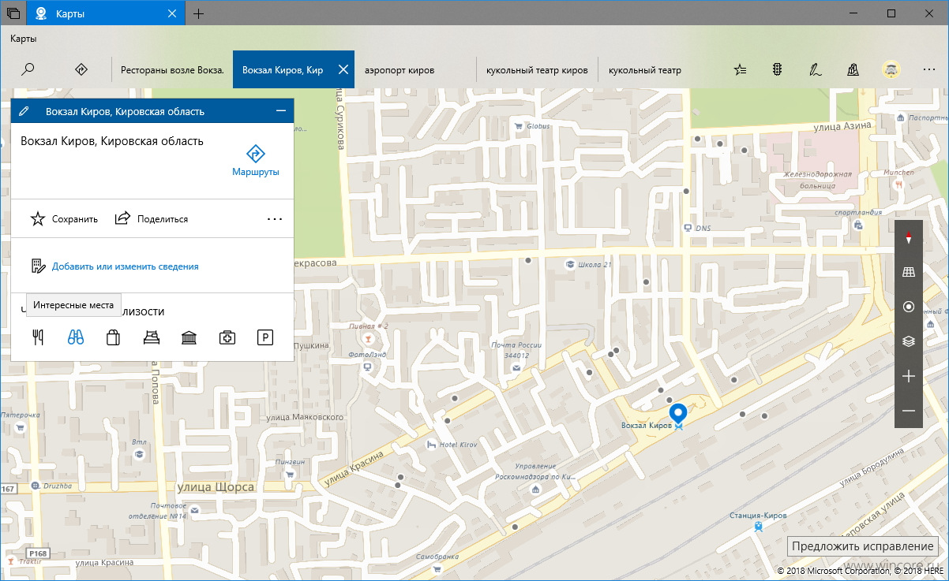949x581 pixels.
Task: Open the panel's more options ellipsis
Action: click(275, 219)
